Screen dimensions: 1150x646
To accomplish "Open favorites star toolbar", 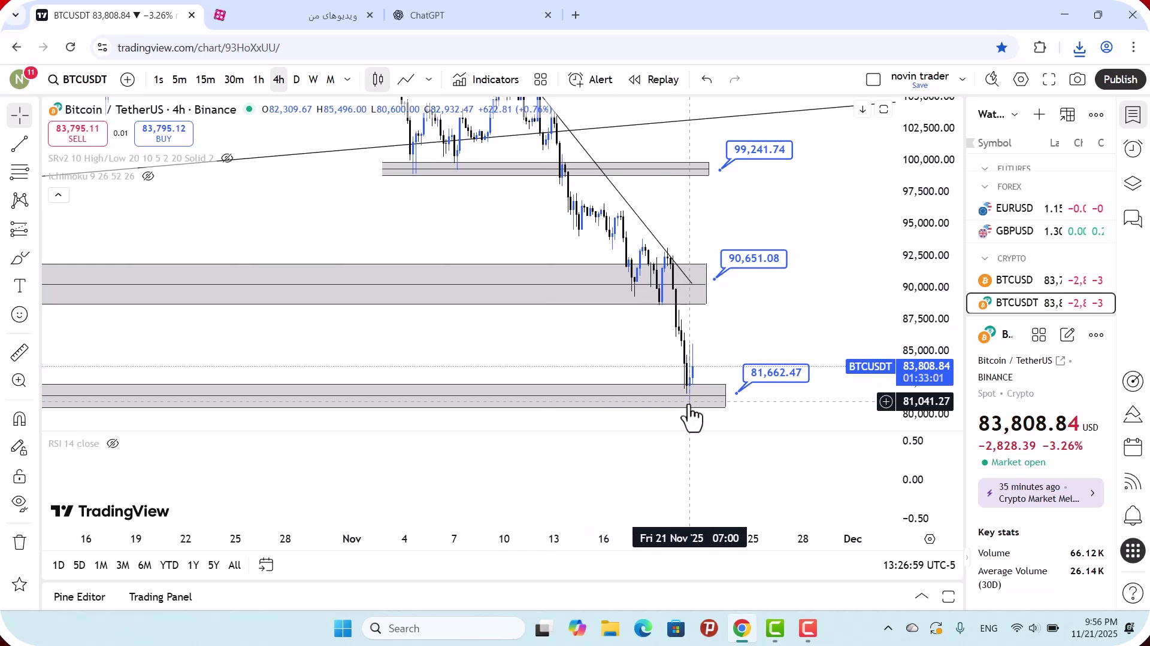I will pos(20,584).
